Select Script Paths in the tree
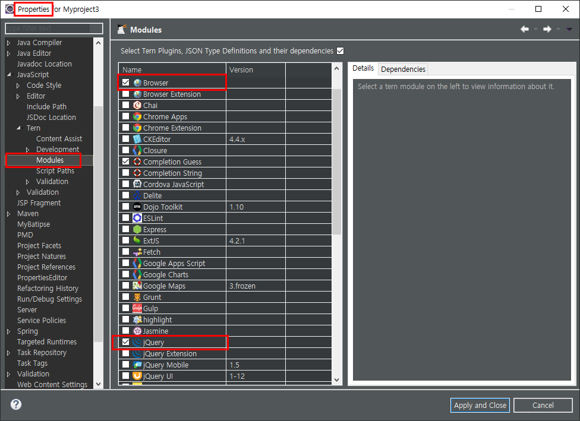 55,171
